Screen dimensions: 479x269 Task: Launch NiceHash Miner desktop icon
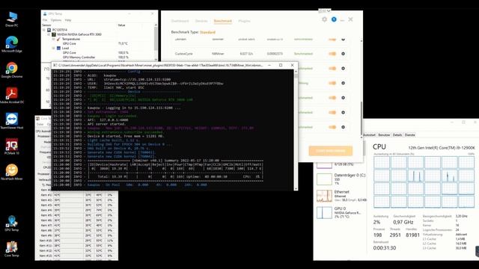12,172
